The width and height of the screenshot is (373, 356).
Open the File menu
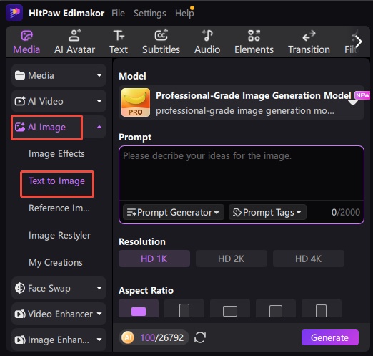click(118, 14)
